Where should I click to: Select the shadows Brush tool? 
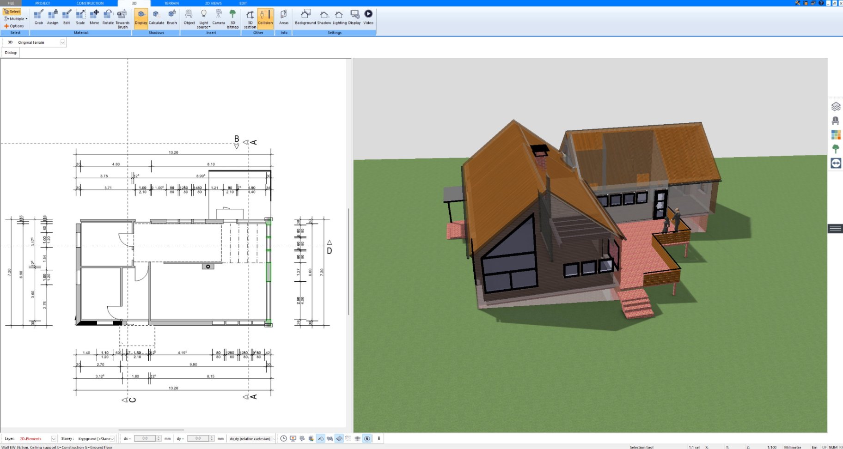(172, 17)
